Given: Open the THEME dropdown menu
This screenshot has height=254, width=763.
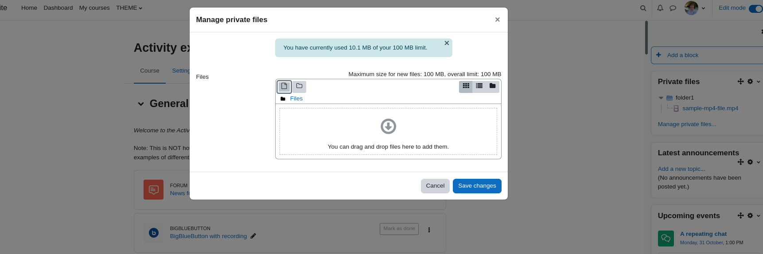Looking at the screenshot, I should click(x=129, y=8).
